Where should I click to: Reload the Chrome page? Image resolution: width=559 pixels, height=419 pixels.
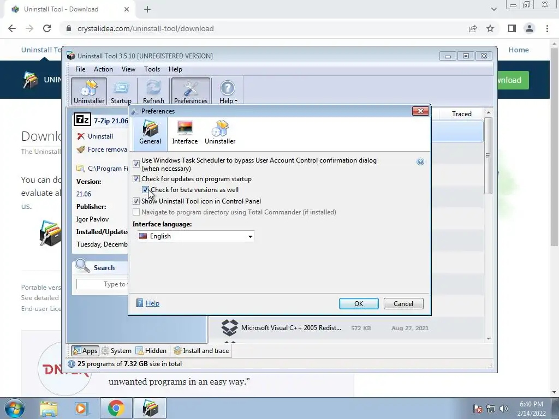point(47,28)
